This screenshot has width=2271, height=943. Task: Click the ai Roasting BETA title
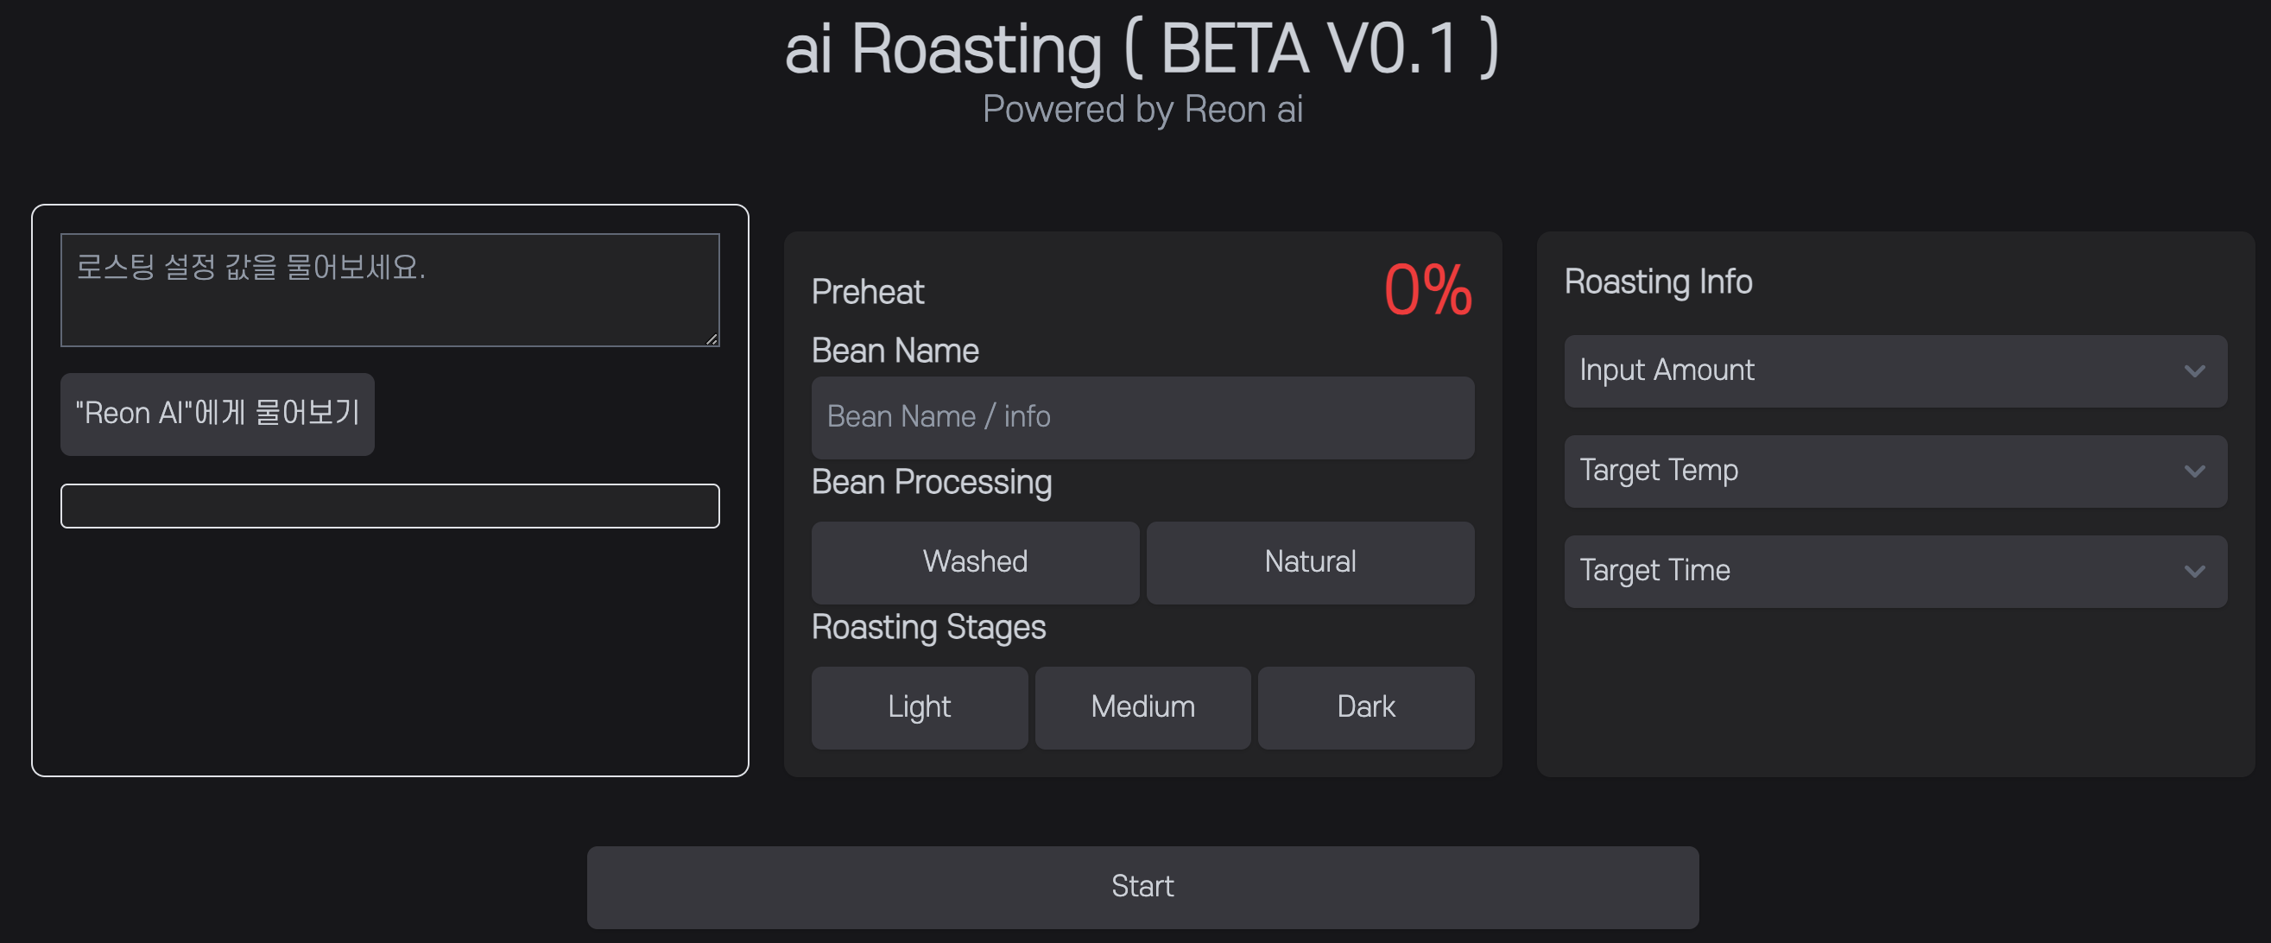click(1142, 48)
